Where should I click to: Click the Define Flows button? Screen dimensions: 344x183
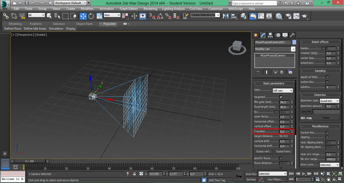coord(13,29)
